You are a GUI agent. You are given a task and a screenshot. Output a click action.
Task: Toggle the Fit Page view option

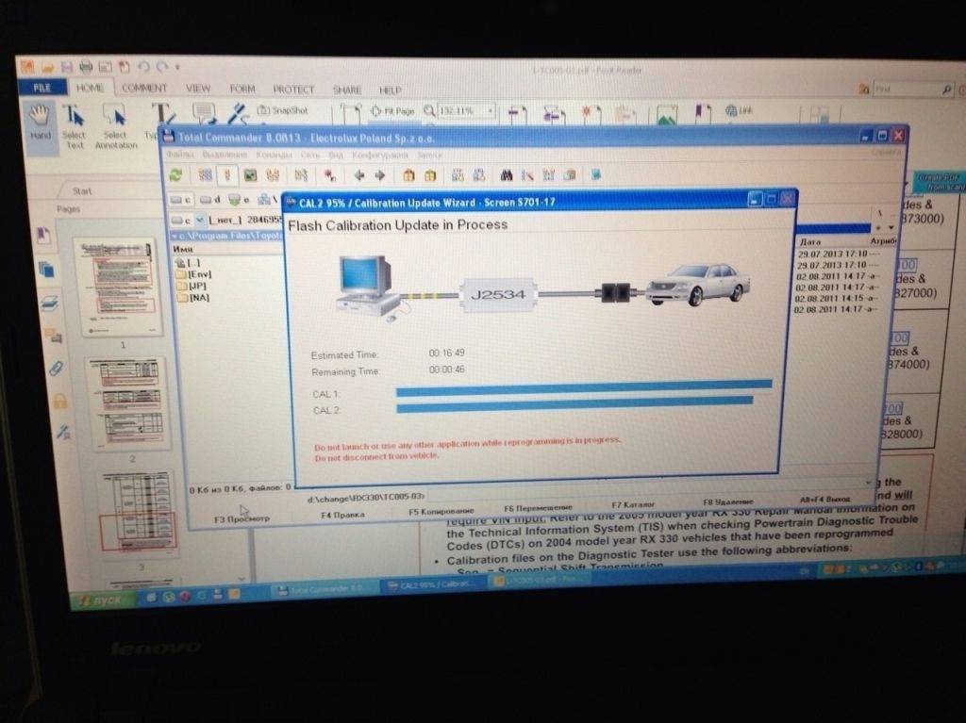pos(392,111)
